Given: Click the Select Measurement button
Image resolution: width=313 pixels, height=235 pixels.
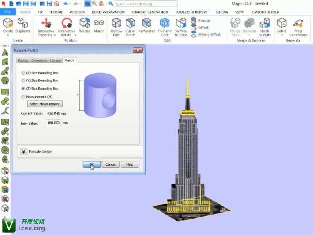Looking at the screenshot, I should click(45, 104).
